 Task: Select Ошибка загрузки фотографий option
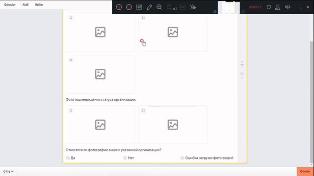182,158
